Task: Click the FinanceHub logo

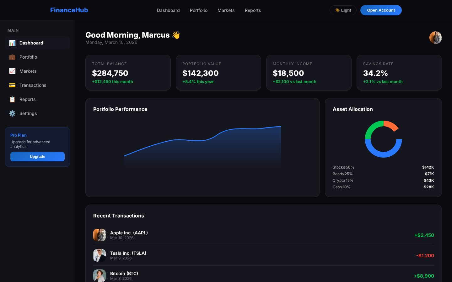Action: point(69,10)
